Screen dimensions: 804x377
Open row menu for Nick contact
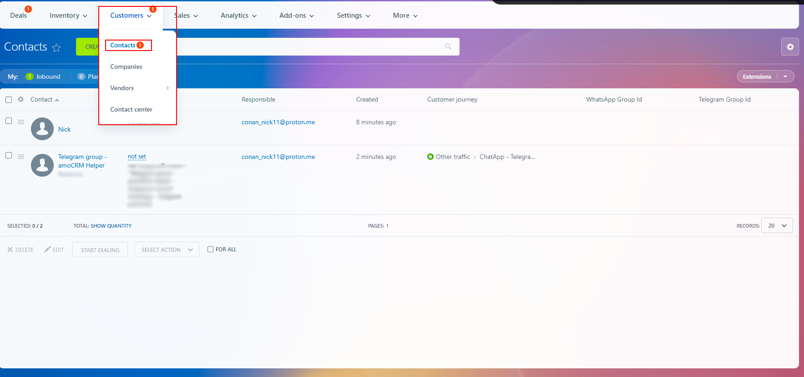point(21,122)
